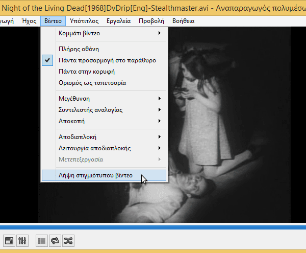Open the Υπότιτλος menu
The height and width of the screenshot is (253, 306).
pyautogui.click(x=84, y=21)
